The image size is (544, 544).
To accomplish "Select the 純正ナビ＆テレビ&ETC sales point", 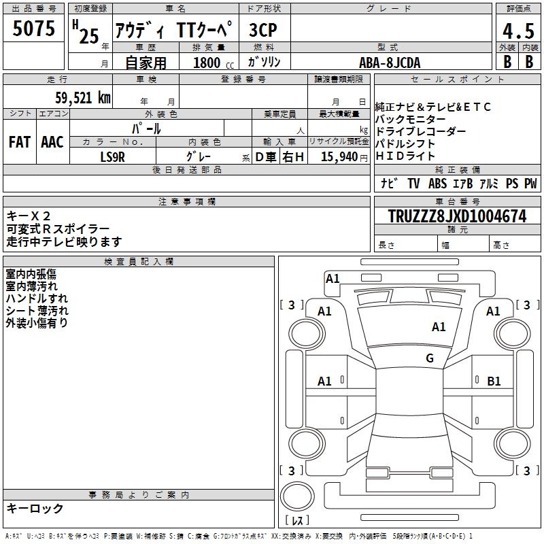I will [433, 107].
